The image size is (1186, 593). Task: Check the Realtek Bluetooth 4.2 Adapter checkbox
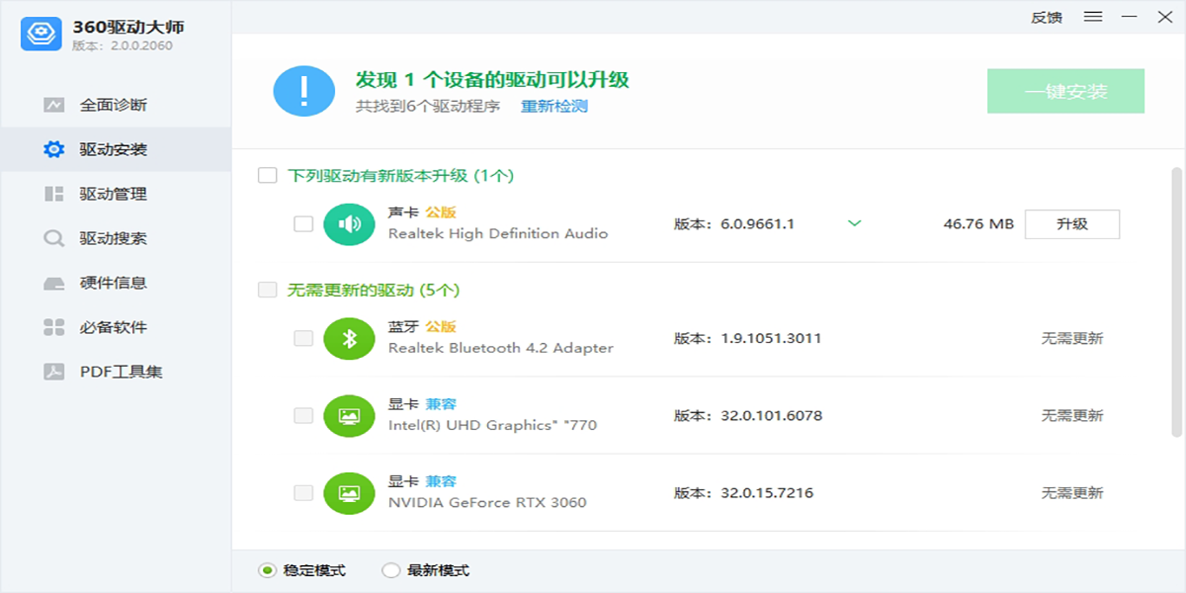(x=303, y=339)
